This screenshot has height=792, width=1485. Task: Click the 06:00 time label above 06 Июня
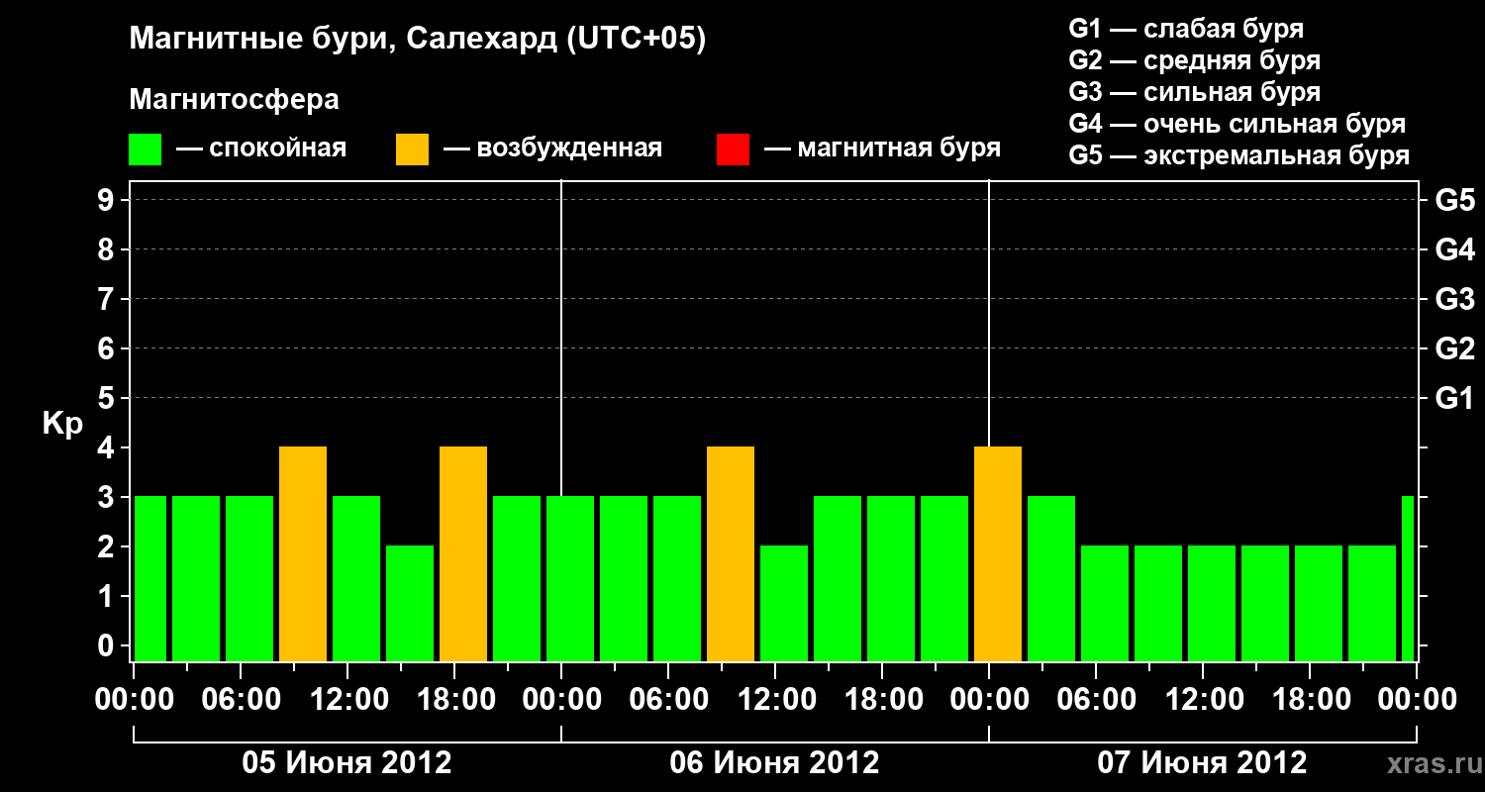(668, 700)
